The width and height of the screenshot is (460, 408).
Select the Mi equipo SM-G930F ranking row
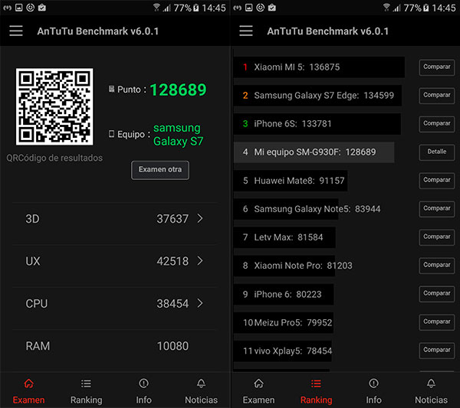(x=314, y=152)
